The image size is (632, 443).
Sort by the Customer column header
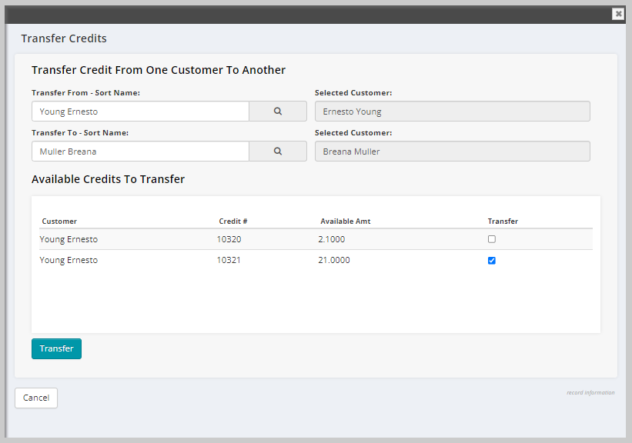coord(59,221)
